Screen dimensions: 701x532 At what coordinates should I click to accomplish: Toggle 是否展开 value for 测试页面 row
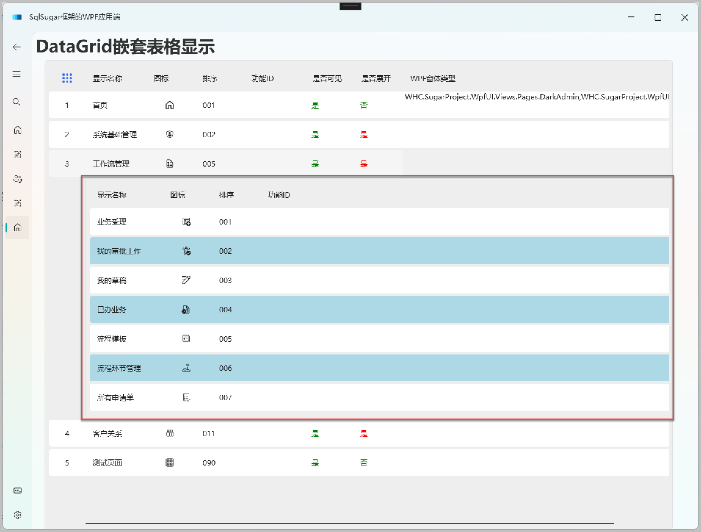(364, 462)
